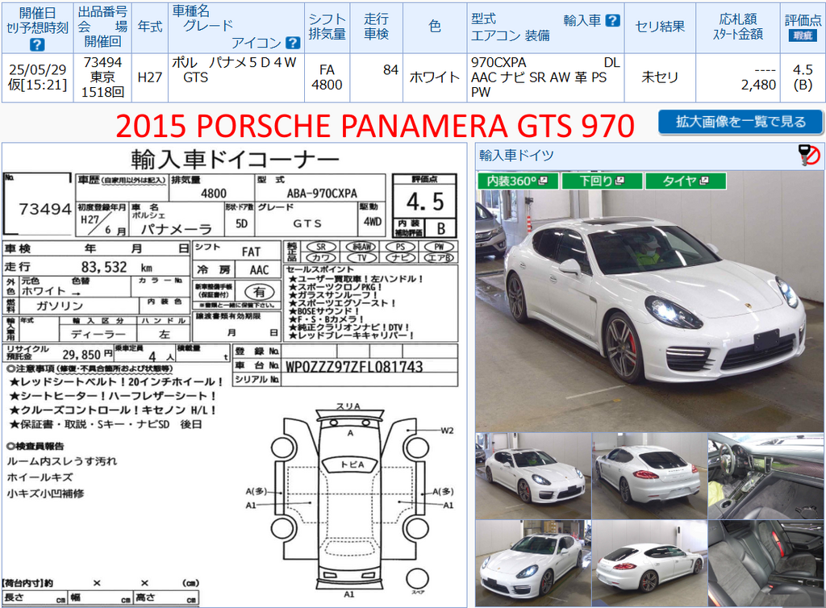Click the SR oval in equipment box
This screenshot has width=826, height=608.
click(x=321, y=247)
